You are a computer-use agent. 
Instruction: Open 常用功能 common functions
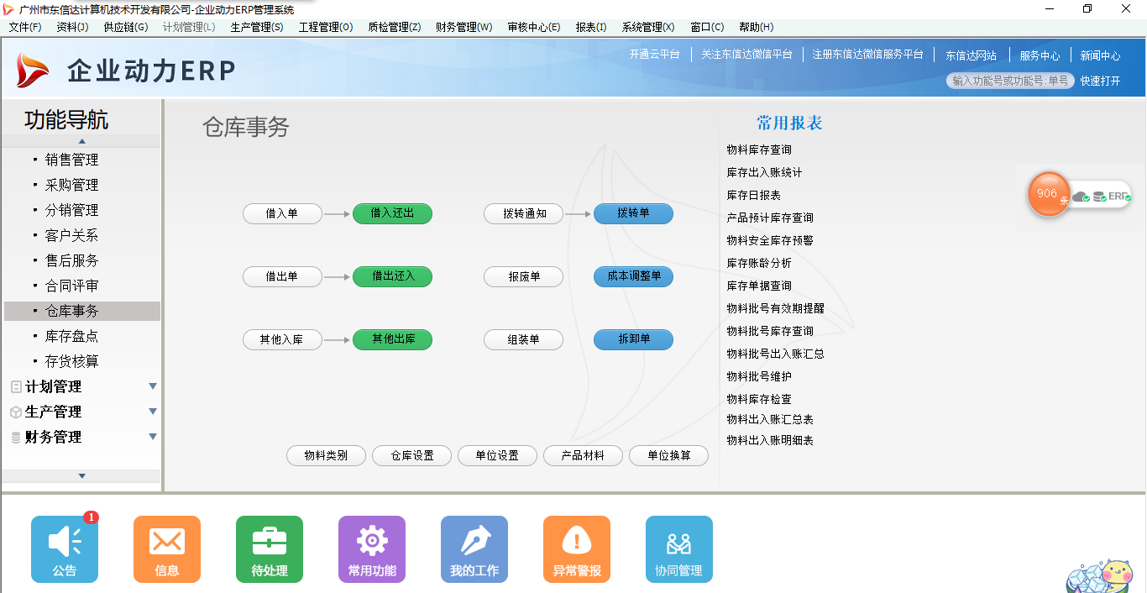coord(371,548)
